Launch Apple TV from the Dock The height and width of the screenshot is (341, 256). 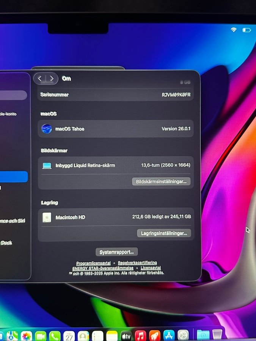(126, 335)
